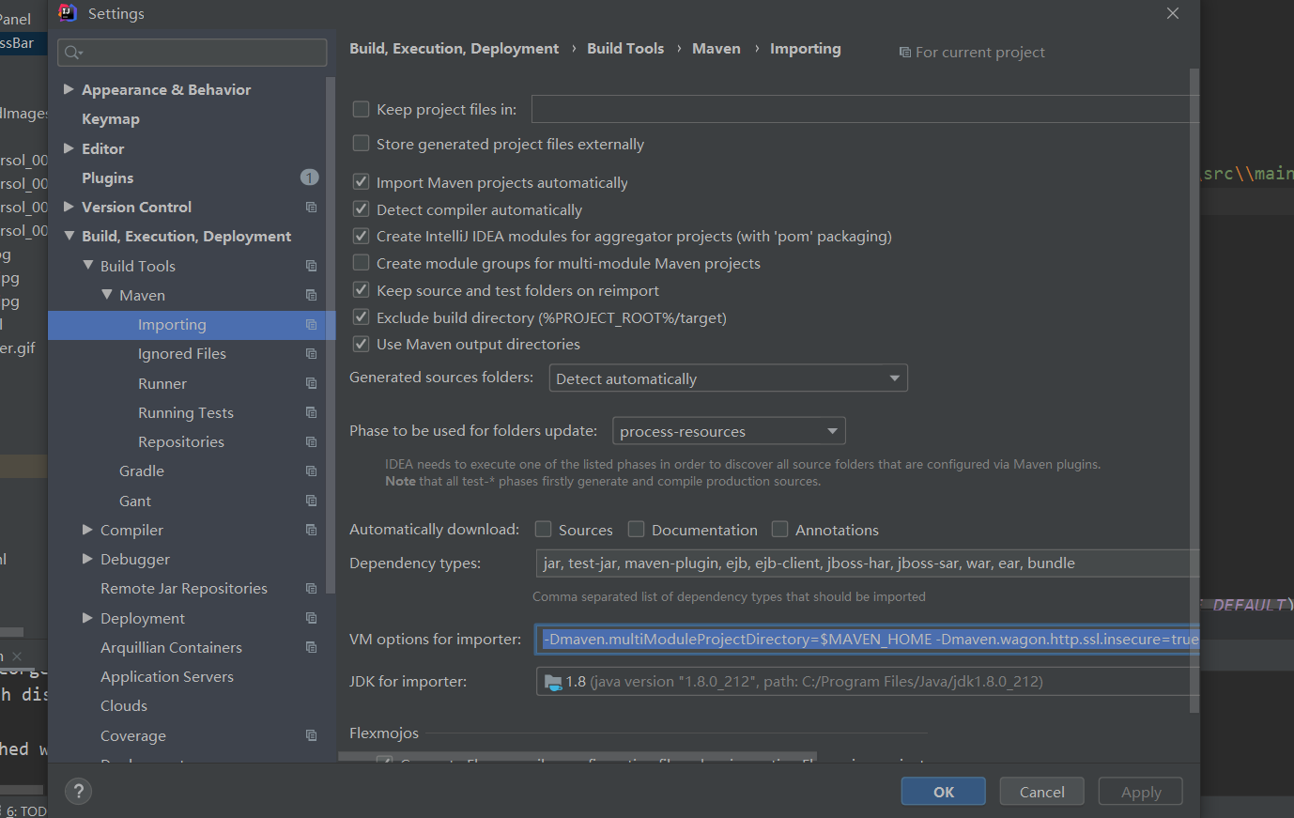Click project-level icon beside Arquillian Containers

[311, 647]
